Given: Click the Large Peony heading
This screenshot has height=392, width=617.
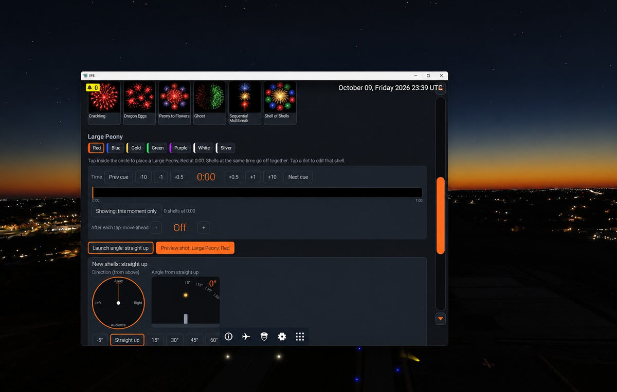Looking at the screenshot, I should click(x=105, y=137).
